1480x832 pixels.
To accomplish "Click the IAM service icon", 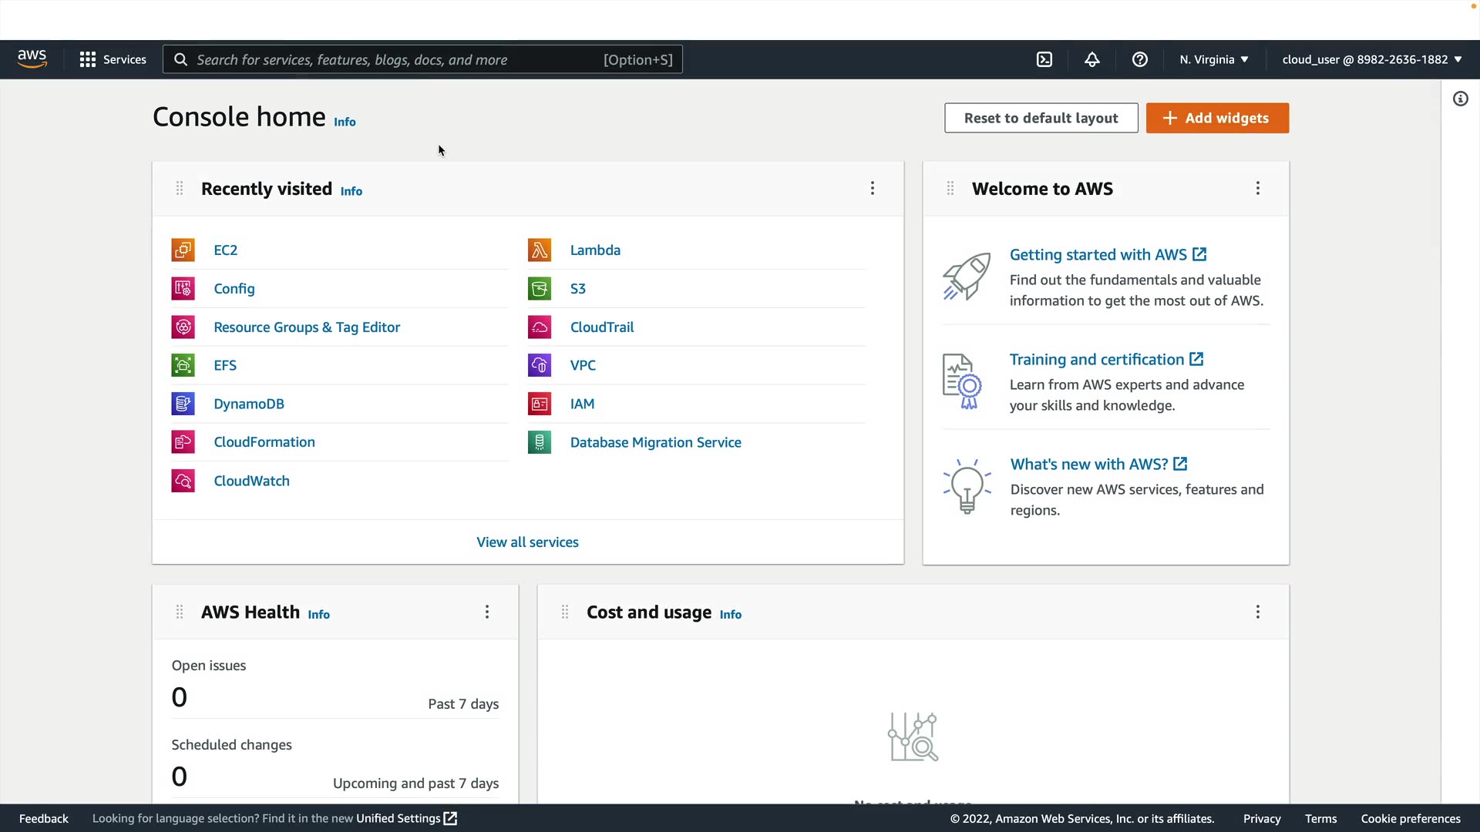I will [x=539, y=404].
